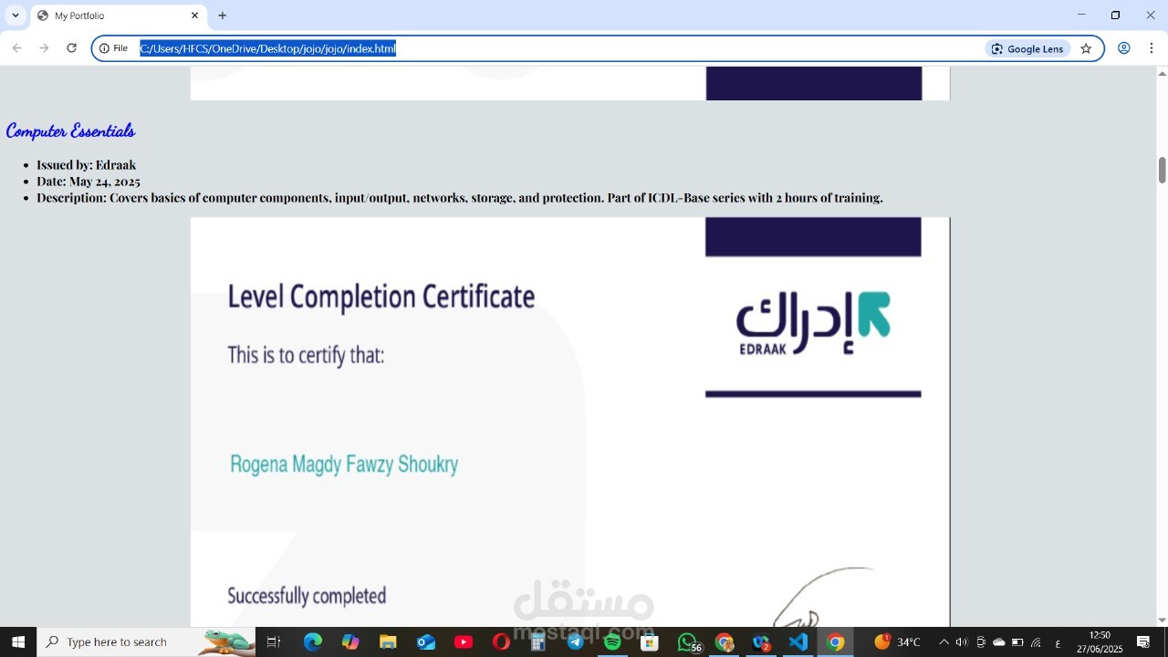Launch Microsoft Edge from the taskbar

tap(313, 641)
